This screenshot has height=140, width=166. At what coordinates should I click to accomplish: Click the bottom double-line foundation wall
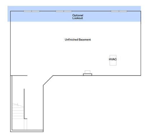27,131
